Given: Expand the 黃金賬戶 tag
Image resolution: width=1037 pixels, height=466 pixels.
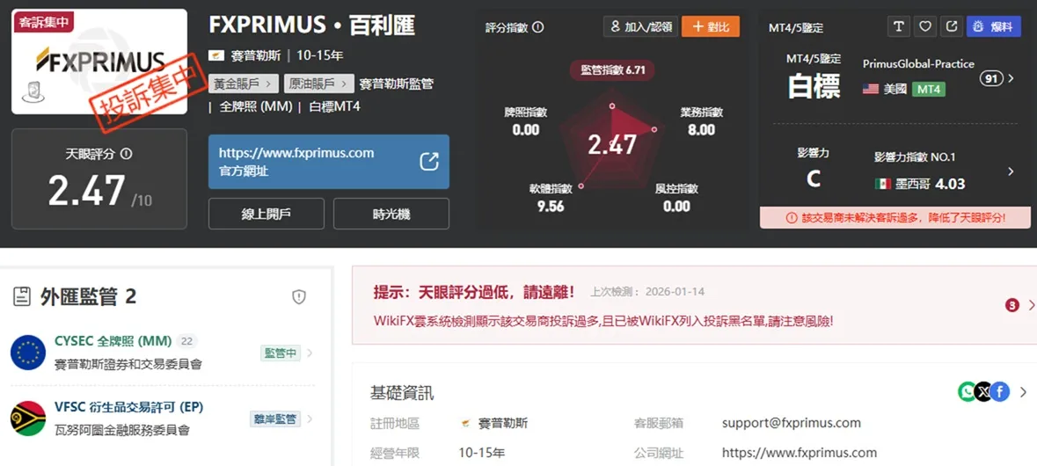Looking at the screenshot, I should (243, 84).
